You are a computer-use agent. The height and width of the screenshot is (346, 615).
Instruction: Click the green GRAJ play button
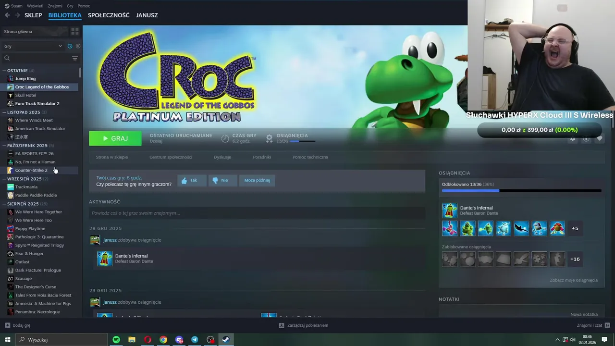pos(115,138)
